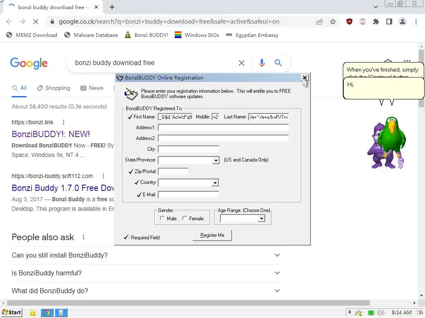Stop loading the page in Chrome
The width and height of the screenshot is (425, 318).
coord(36,22)
